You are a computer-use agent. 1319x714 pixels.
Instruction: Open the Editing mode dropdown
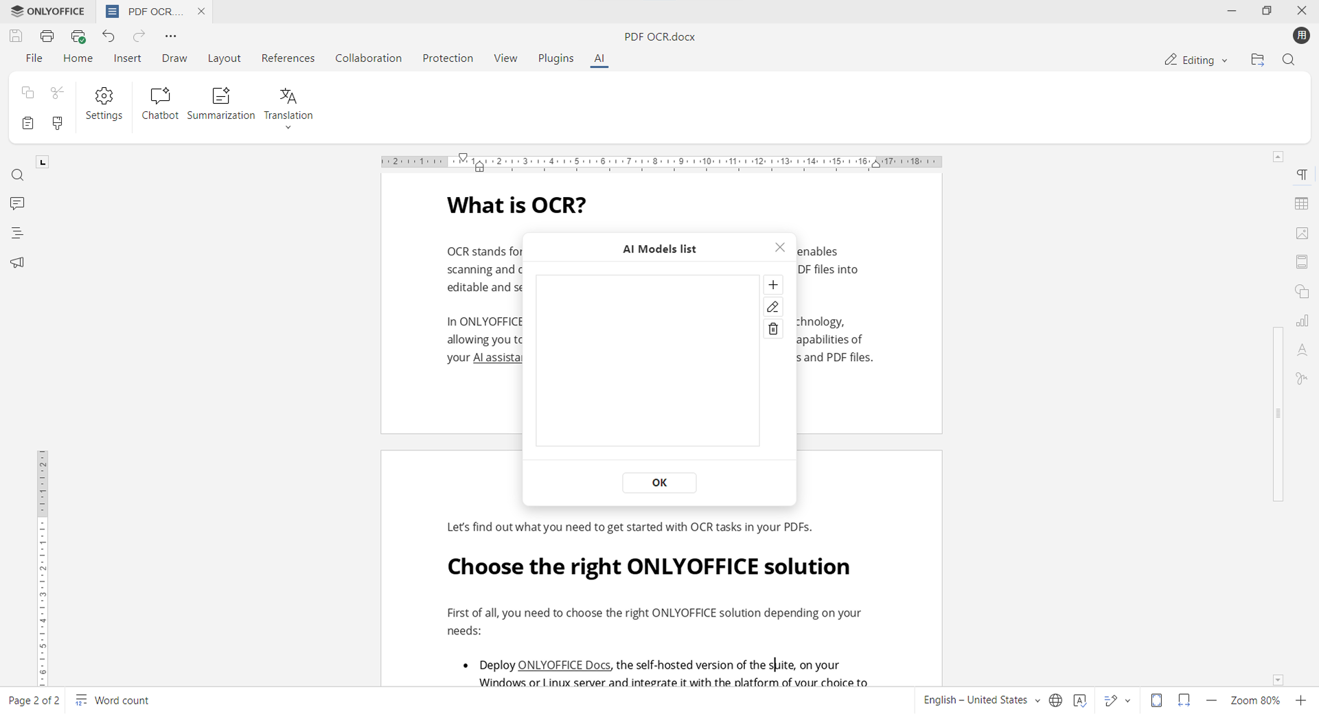(x=1196, y=60)
